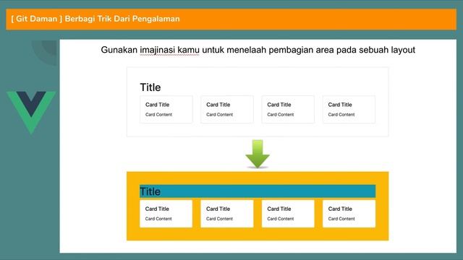Click third "Card Content" in the yellow mockup
The image size is (463, 260).
281,219
